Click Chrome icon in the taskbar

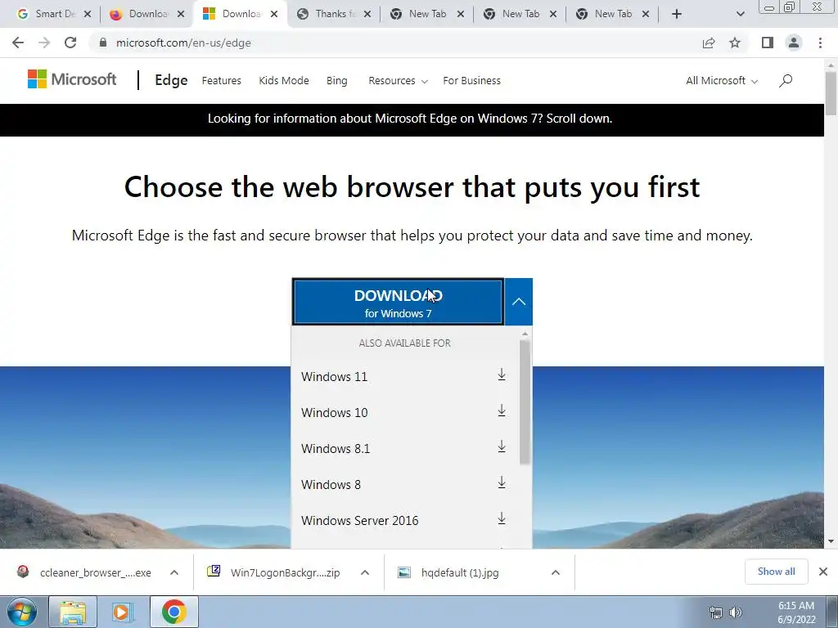tap(173, 612)
